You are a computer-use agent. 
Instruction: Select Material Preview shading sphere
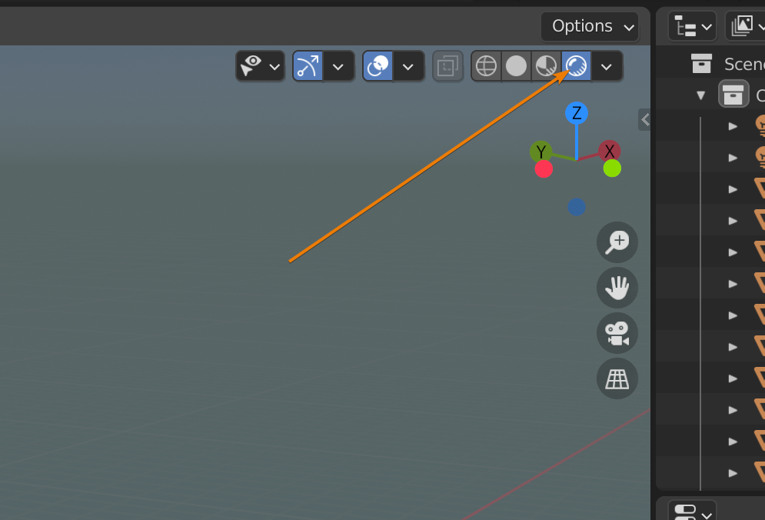pyautogui.click(x=546, y=65)
